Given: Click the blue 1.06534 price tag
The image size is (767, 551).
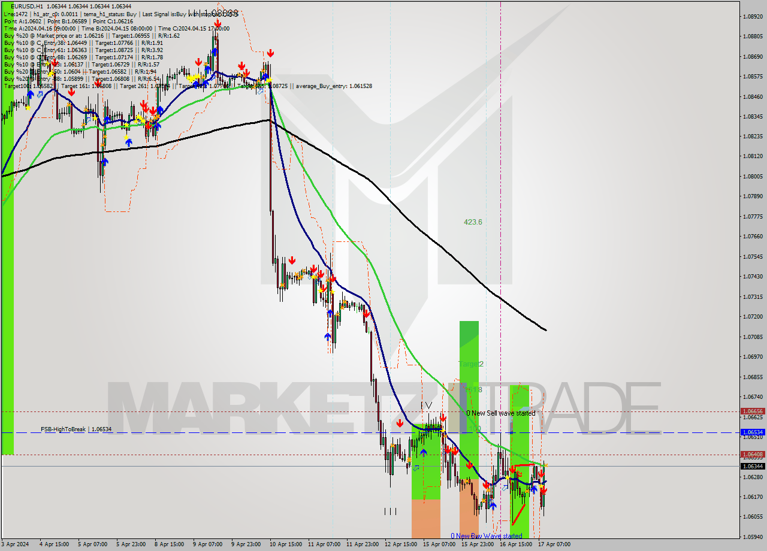Looking at the screenshot, I should coord(753,432).
